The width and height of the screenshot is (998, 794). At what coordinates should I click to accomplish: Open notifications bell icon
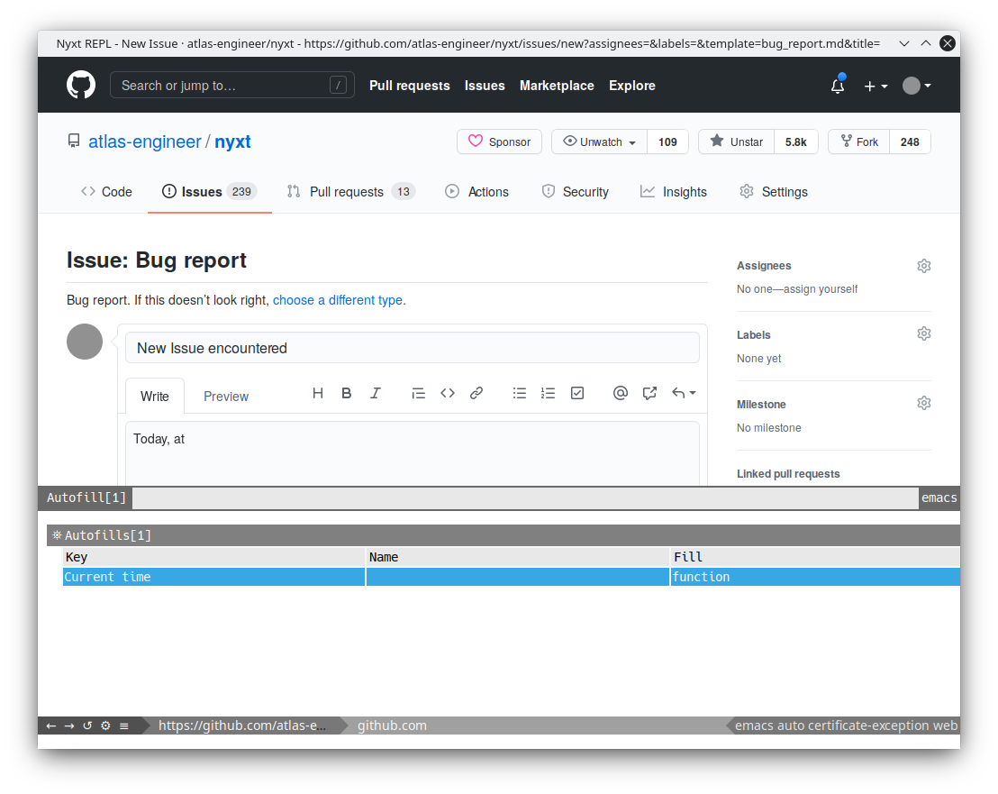(838, 86)
